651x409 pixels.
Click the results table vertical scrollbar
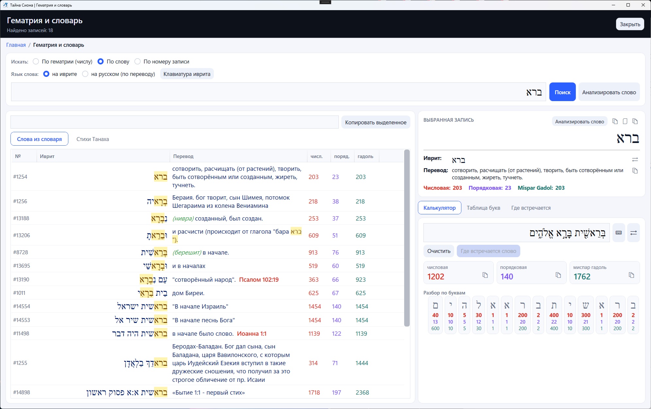(x=407, y=238)
